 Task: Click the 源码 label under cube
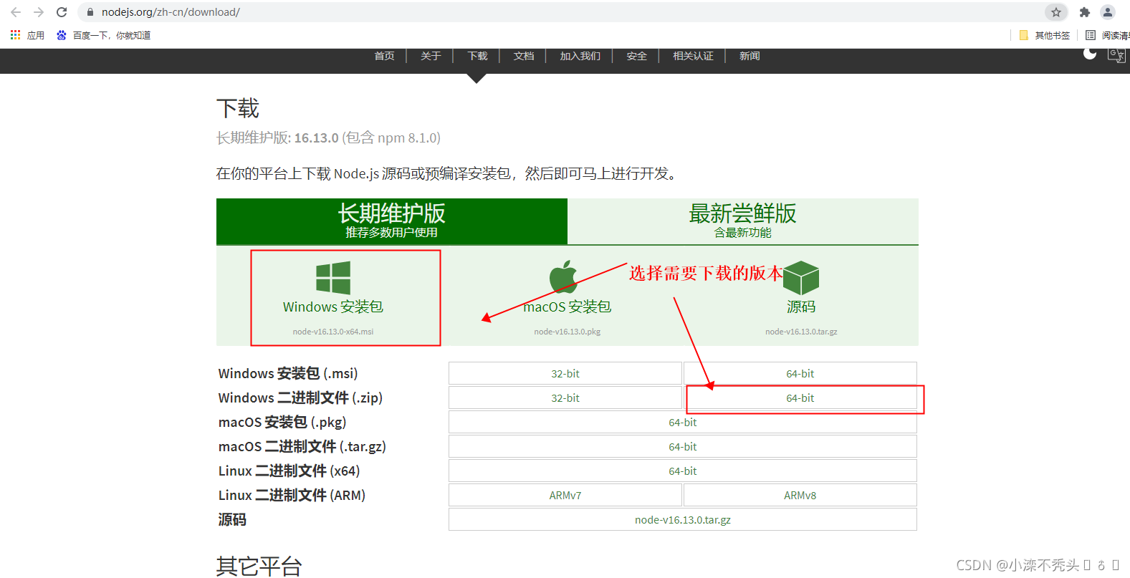[801, 307]
